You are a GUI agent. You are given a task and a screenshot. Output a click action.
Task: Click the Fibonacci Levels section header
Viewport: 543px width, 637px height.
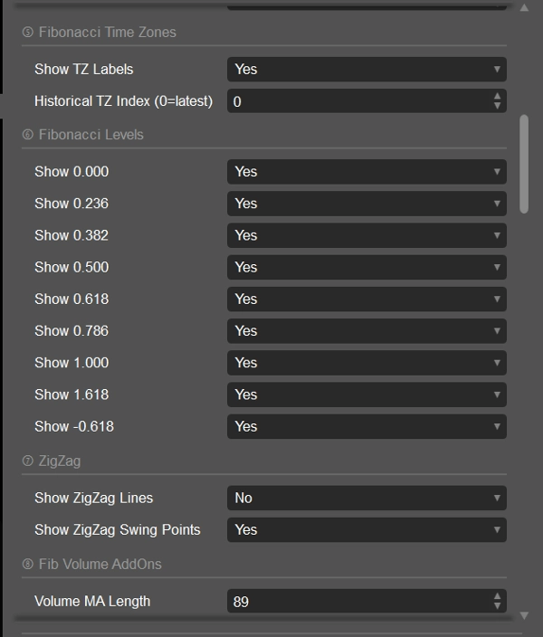tap(83, 135)
